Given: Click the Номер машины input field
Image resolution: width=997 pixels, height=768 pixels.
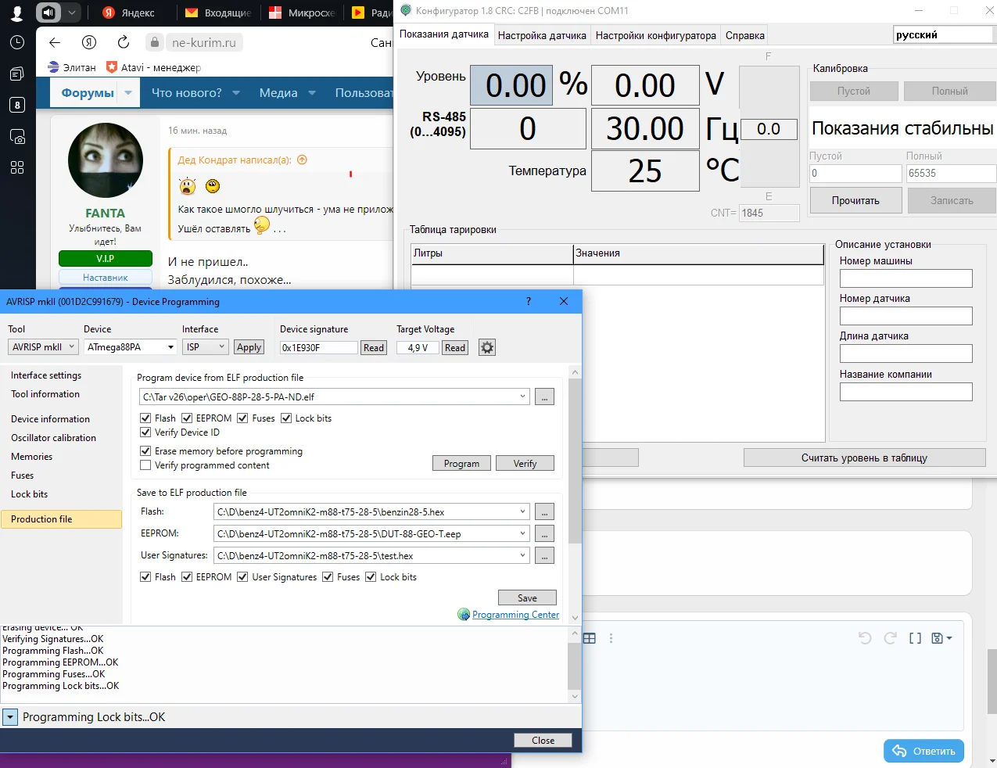Looking at the screenshot, I should click(x=906, y=278).
